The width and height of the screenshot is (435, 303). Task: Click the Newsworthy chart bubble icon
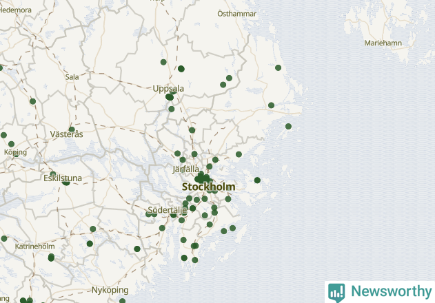click(336, 293)
